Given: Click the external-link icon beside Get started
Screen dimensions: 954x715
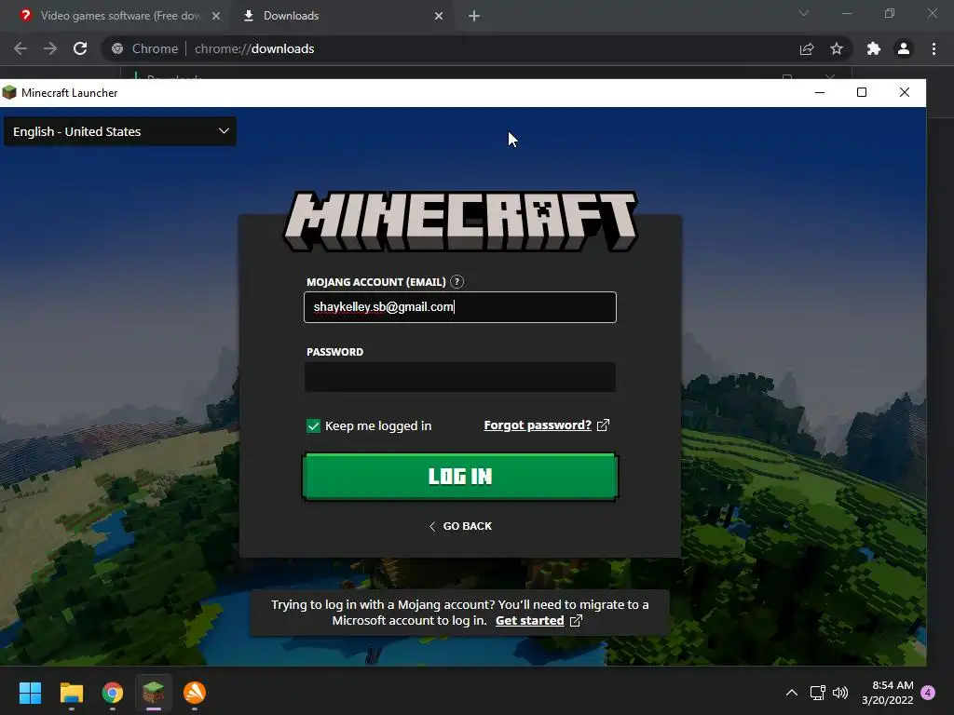Looking at the screenshot, I should click(576, 621).
